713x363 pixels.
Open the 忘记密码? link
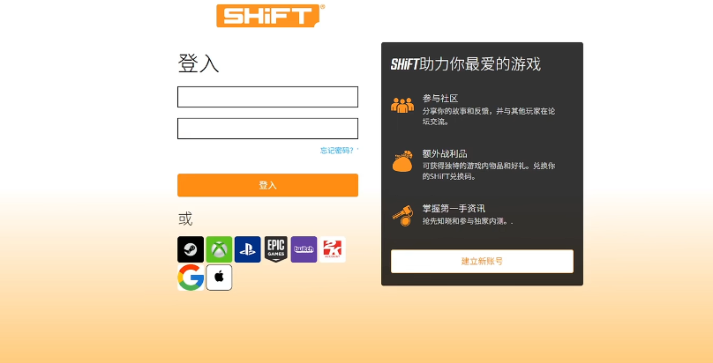pyautogui.click(x=337, y=150)
